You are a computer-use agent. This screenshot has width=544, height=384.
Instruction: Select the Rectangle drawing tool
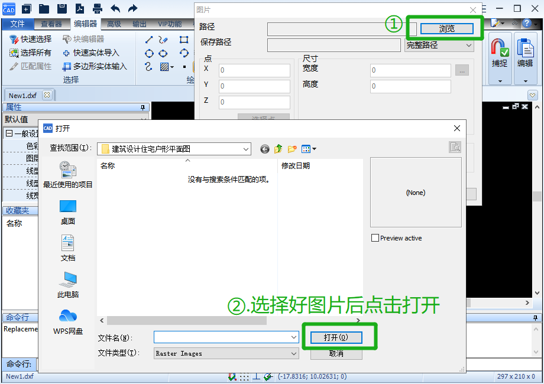[184, 40]
